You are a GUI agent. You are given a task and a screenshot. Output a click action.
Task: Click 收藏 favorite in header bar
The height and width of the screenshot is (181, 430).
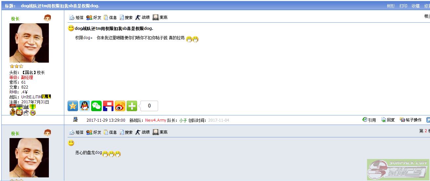pyautogui.click(x=416, y=6)
